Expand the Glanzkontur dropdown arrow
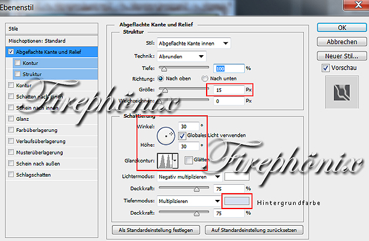The height and width of the screenshot is (241, 369). pyautogui.click(x=175, y=161)
